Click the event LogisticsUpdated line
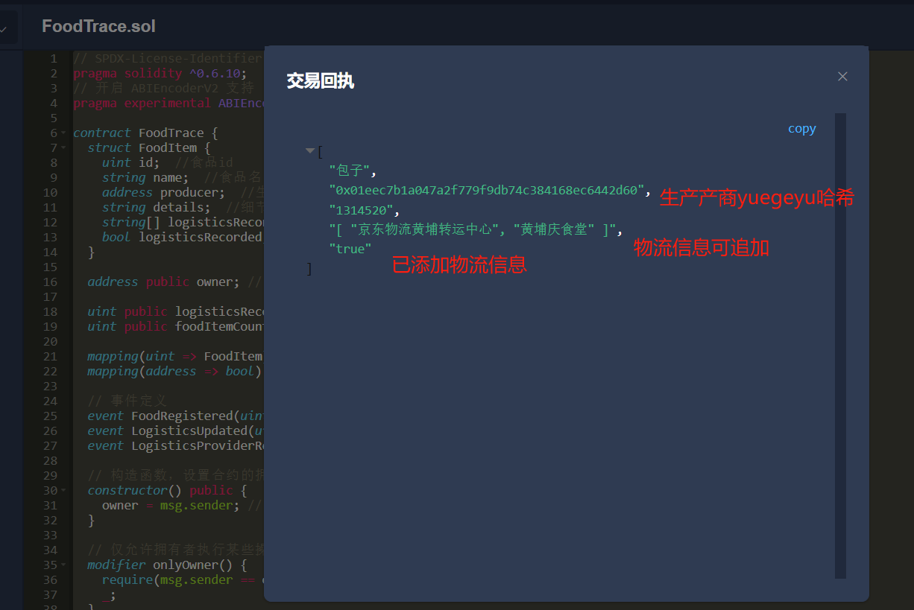 click(x=175, y=431)
